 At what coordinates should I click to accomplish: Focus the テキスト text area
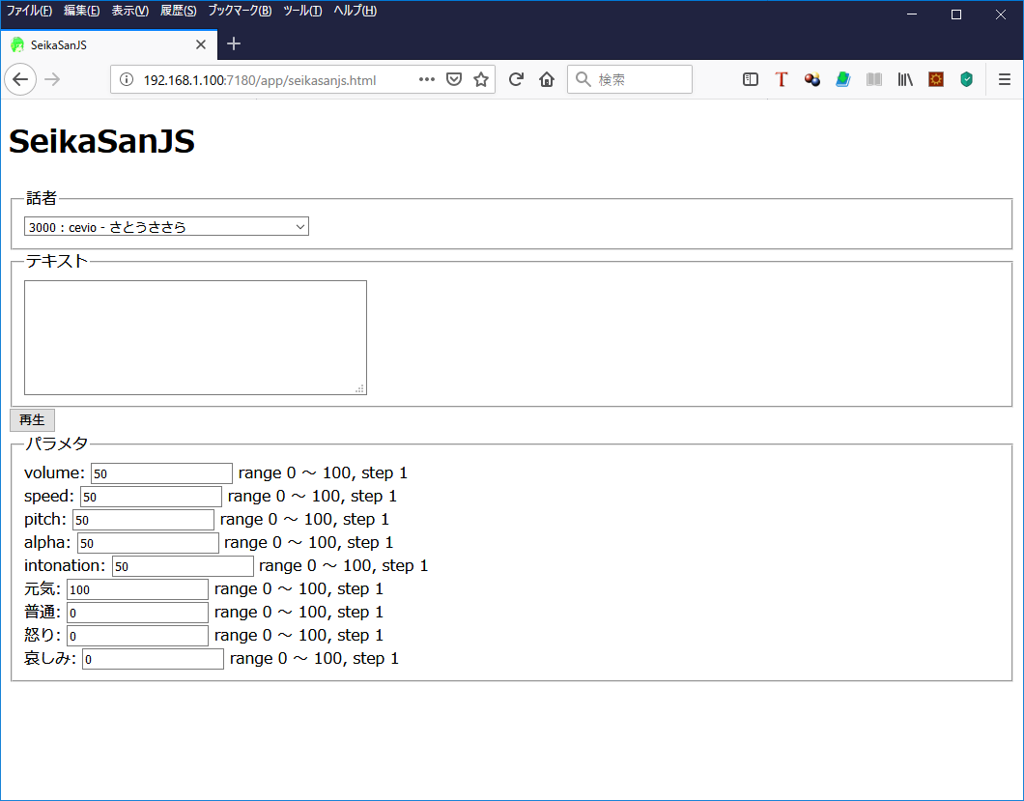click(195, 337)
